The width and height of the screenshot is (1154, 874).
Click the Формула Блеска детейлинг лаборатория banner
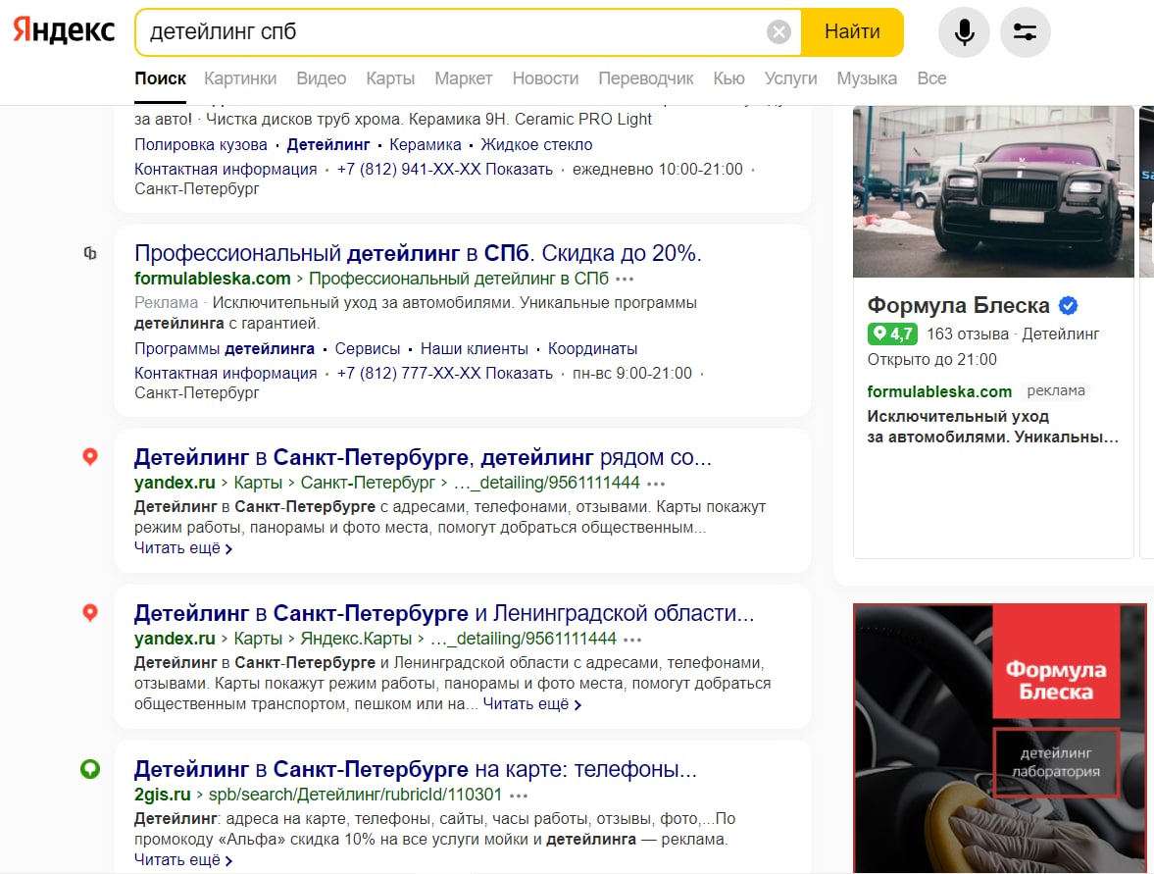[x=999, y=738]
